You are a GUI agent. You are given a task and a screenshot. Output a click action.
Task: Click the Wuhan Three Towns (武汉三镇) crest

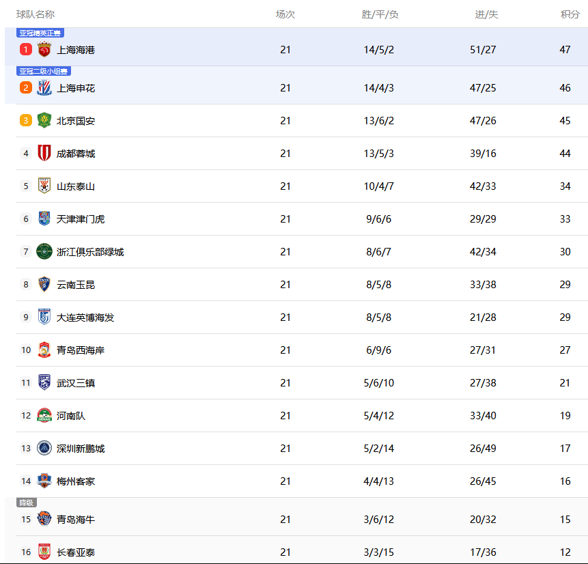(44, 383)
